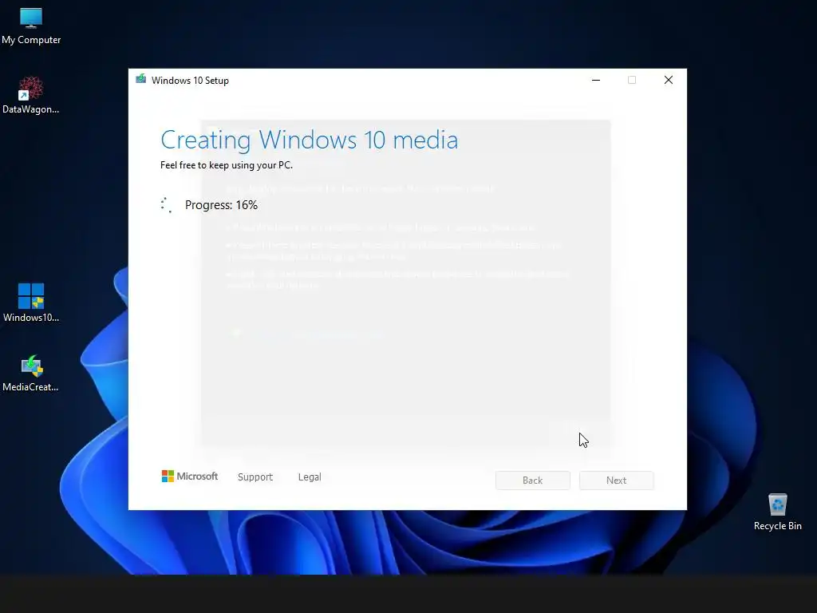Click 'Feel free to keep using your PC.'
817x613 pixels.
pyautogui.click(x=227, y=165)
